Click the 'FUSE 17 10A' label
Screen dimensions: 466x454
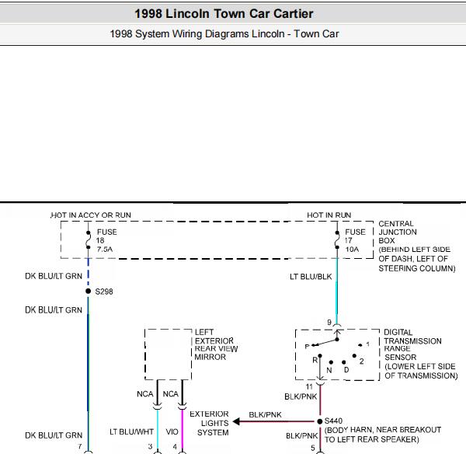click(x=355, y=240)
